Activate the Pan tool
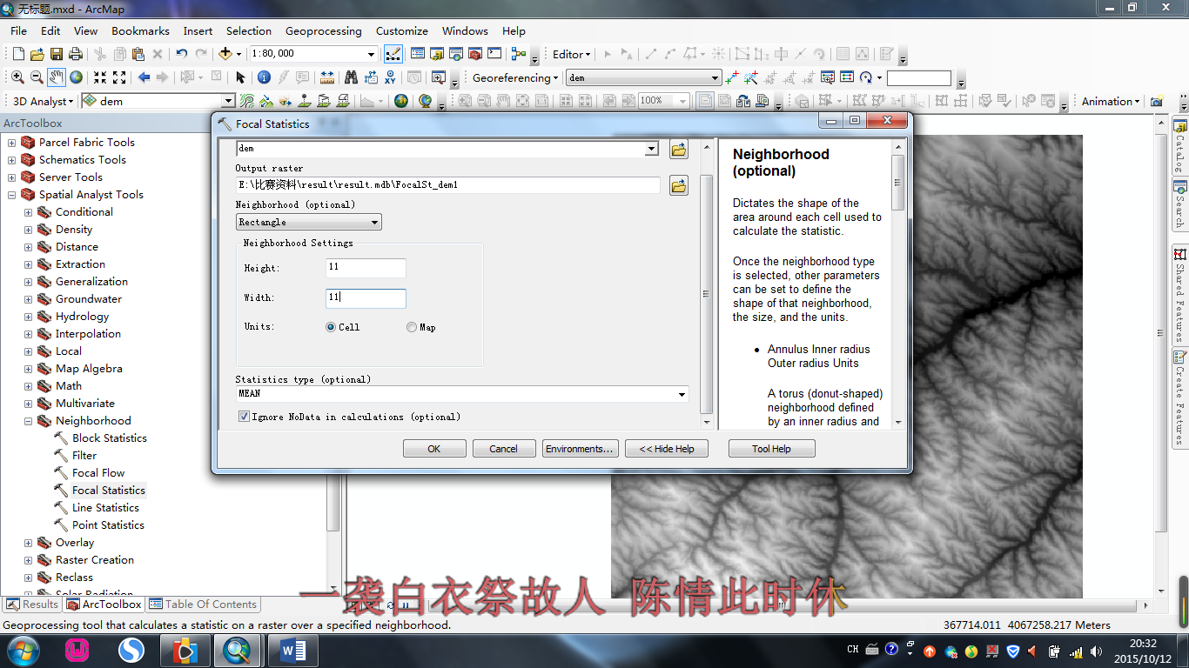The height and width of the screenshot is (668, 1189). (56, 76)
